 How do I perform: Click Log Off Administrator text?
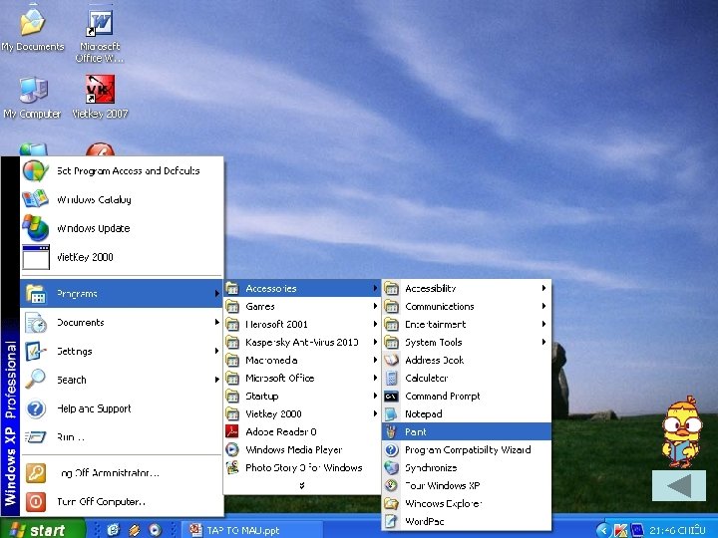click(x=108, y=473)
